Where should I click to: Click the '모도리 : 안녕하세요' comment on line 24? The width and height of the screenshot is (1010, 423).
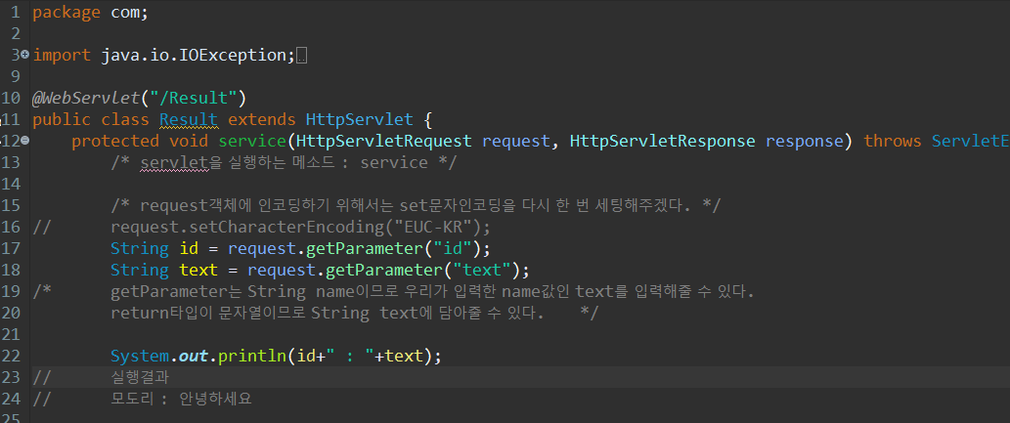point(181,399)
